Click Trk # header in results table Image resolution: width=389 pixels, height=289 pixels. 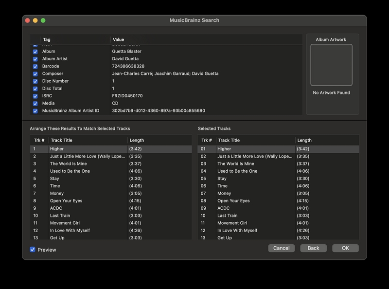point(39,140)
